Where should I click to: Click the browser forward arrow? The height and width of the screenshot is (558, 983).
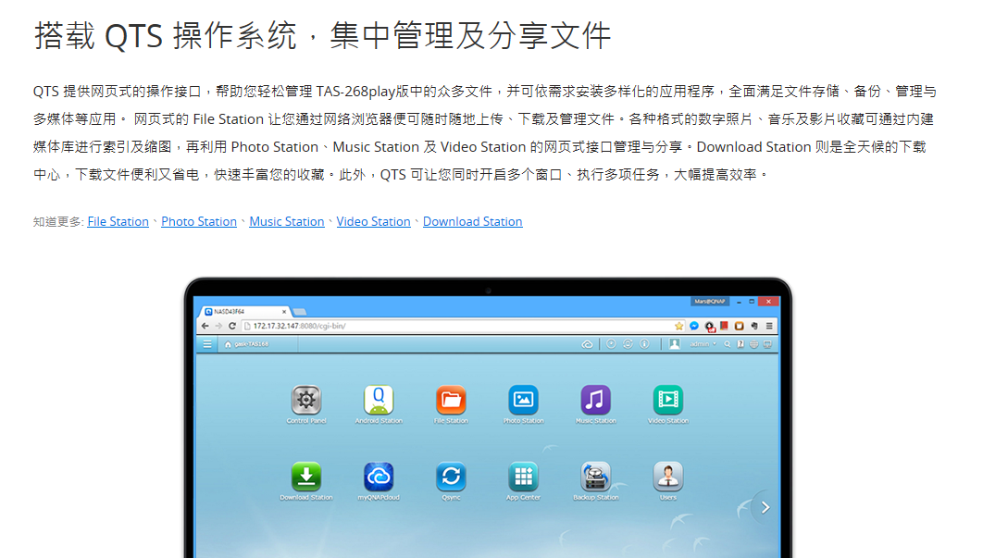(218, 326)
